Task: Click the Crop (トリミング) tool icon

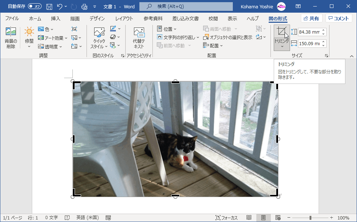Action: (282, 31)
